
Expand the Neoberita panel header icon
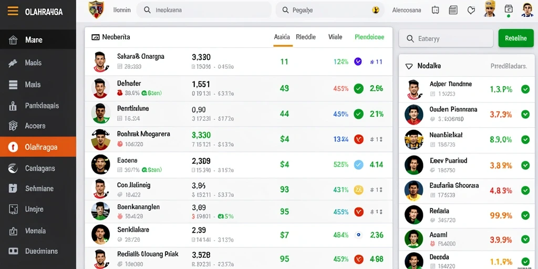coord(96,37)
